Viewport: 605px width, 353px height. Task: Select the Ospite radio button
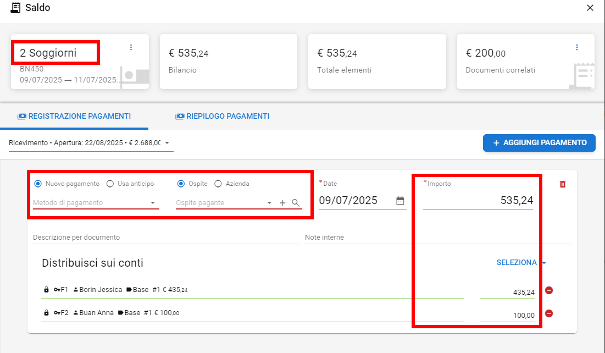(x=181, y=184)
